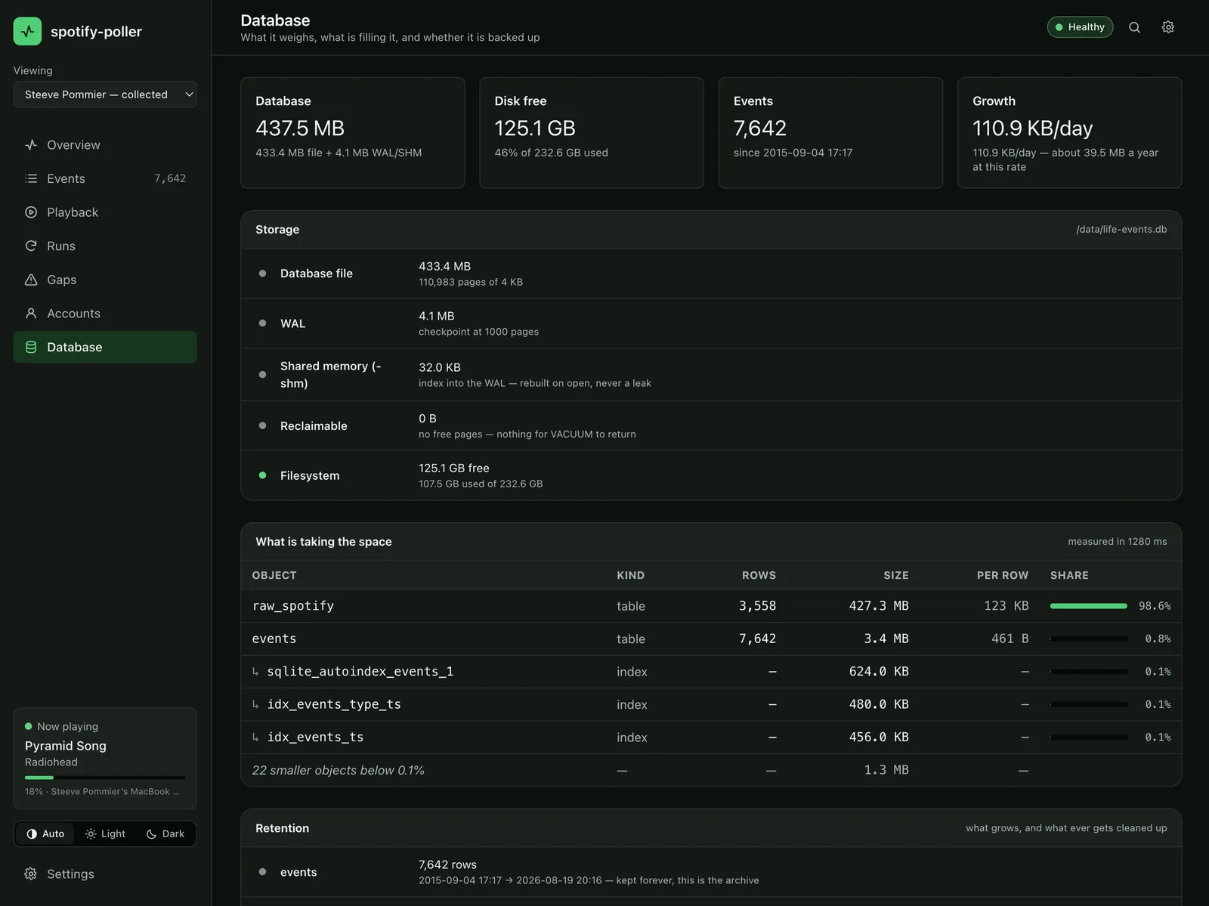This screenshot has height=906, width=1209.
Task: Click the child-arrow icon beside idx_events_type_ts
Action: pos(255,704)
